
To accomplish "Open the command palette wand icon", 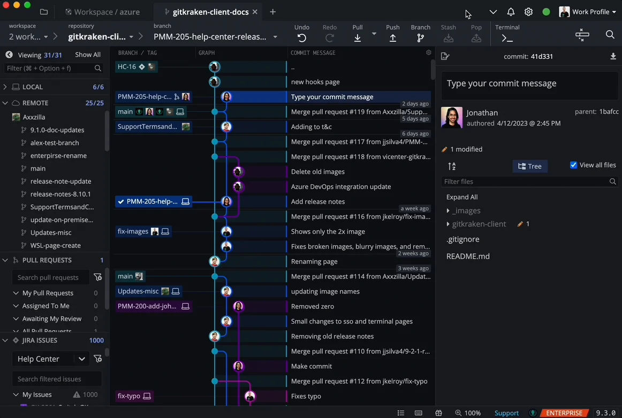I will [x=582, y=35].
